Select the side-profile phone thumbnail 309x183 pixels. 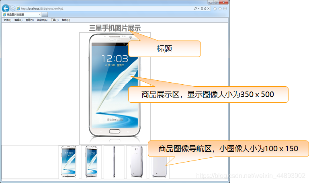click(x=114, y=162)
